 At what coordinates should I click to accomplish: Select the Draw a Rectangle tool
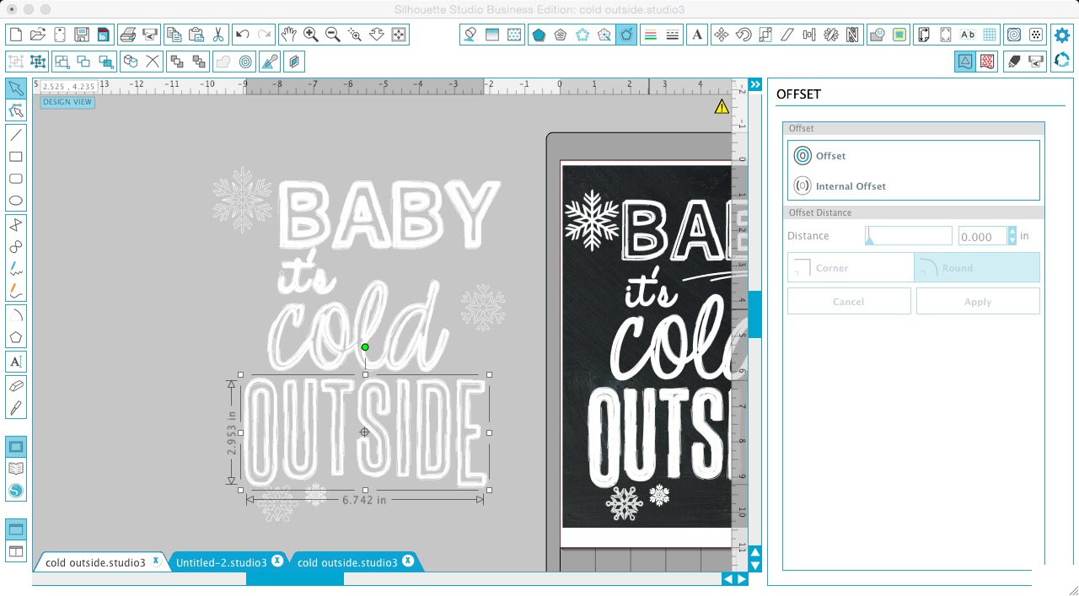point(16,157)
